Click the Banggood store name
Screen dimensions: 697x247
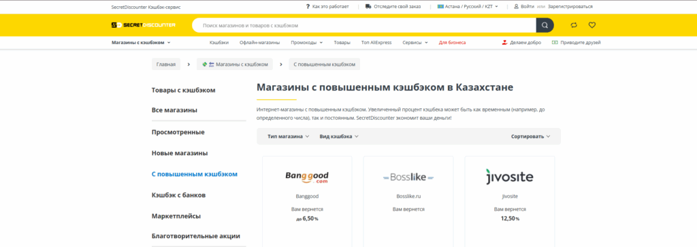point(307,196)
